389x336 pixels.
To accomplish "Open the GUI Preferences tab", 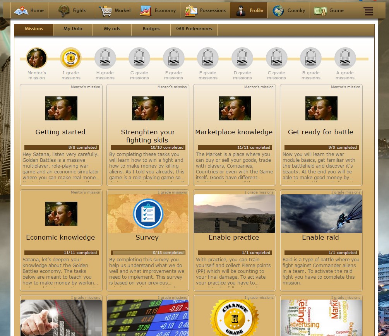I will point(194,29).
